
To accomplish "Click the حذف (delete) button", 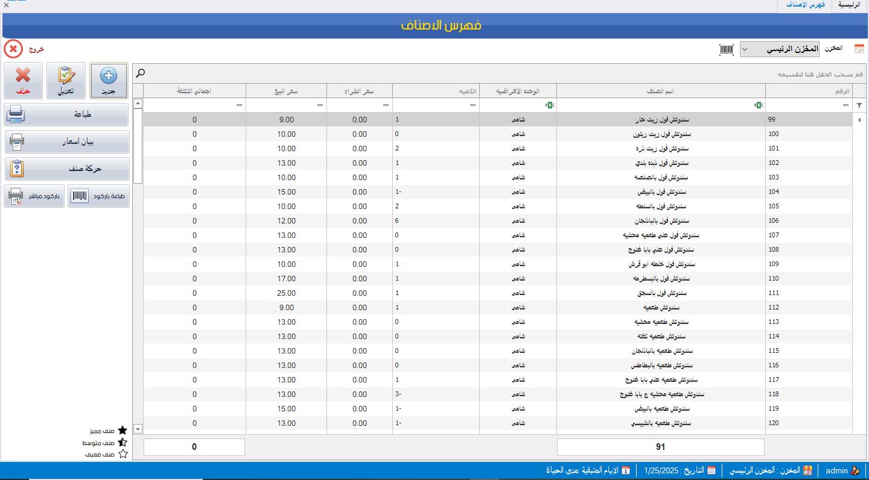I will [x=23, y=81].
